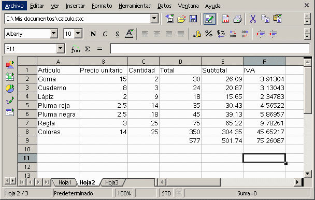Screen dimensions: 315x200
Task: Open the Function AutoPilot f(x) icon
Action: tap(76, 49)
